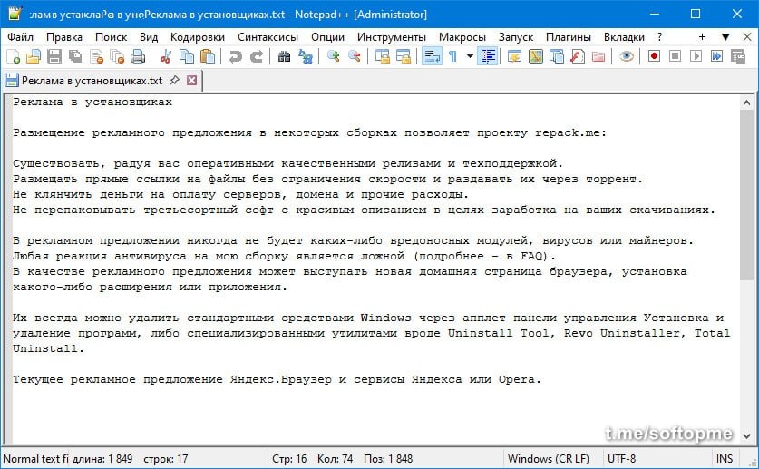Screen dimensions: 759x469
Task: Click the editor scrollbar up arrow
Action: (746, 103)
